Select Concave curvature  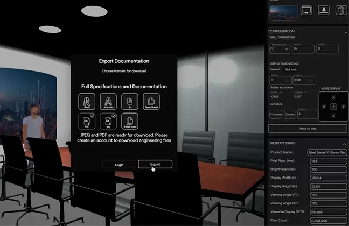(x=276, y=114)
